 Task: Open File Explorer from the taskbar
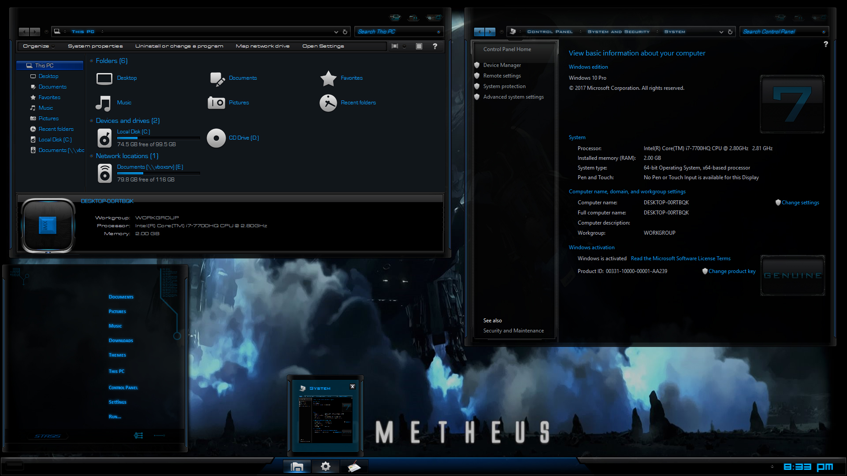pyautogui.click(x=297, y=466)
